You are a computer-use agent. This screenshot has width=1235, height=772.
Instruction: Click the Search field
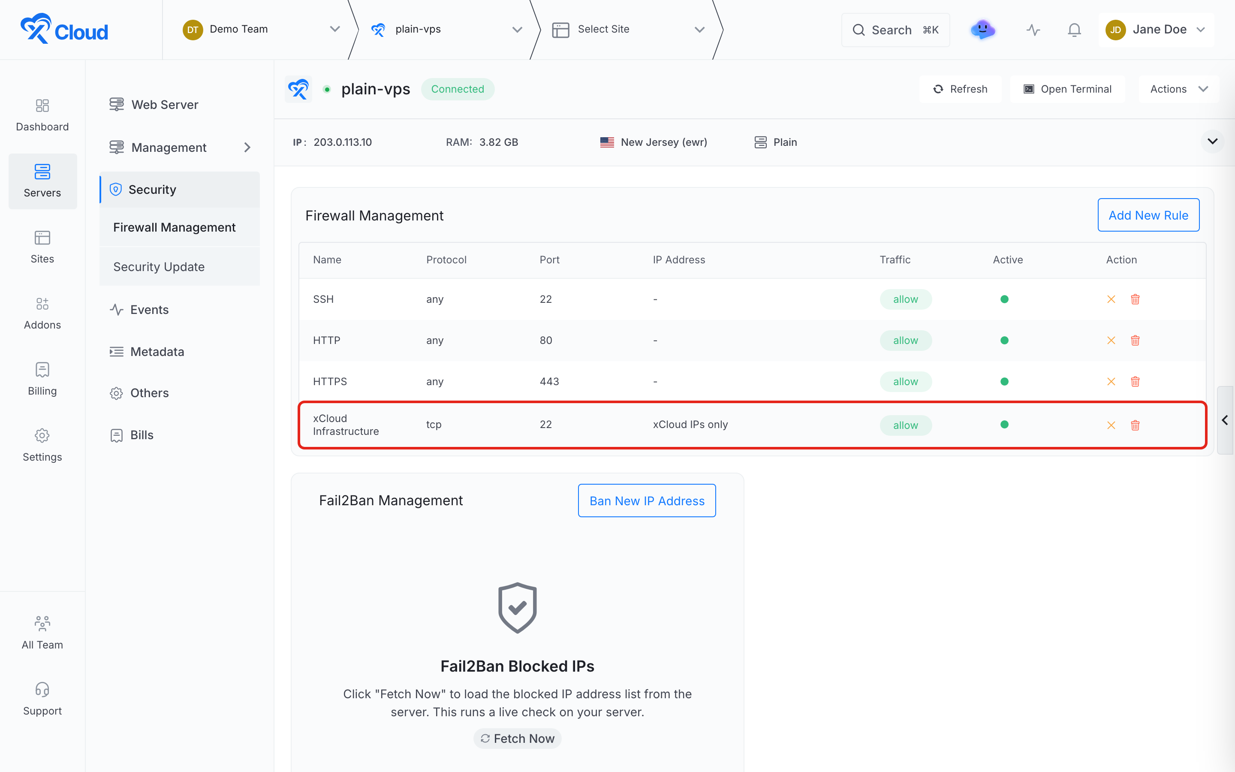(x=895, y=30)
